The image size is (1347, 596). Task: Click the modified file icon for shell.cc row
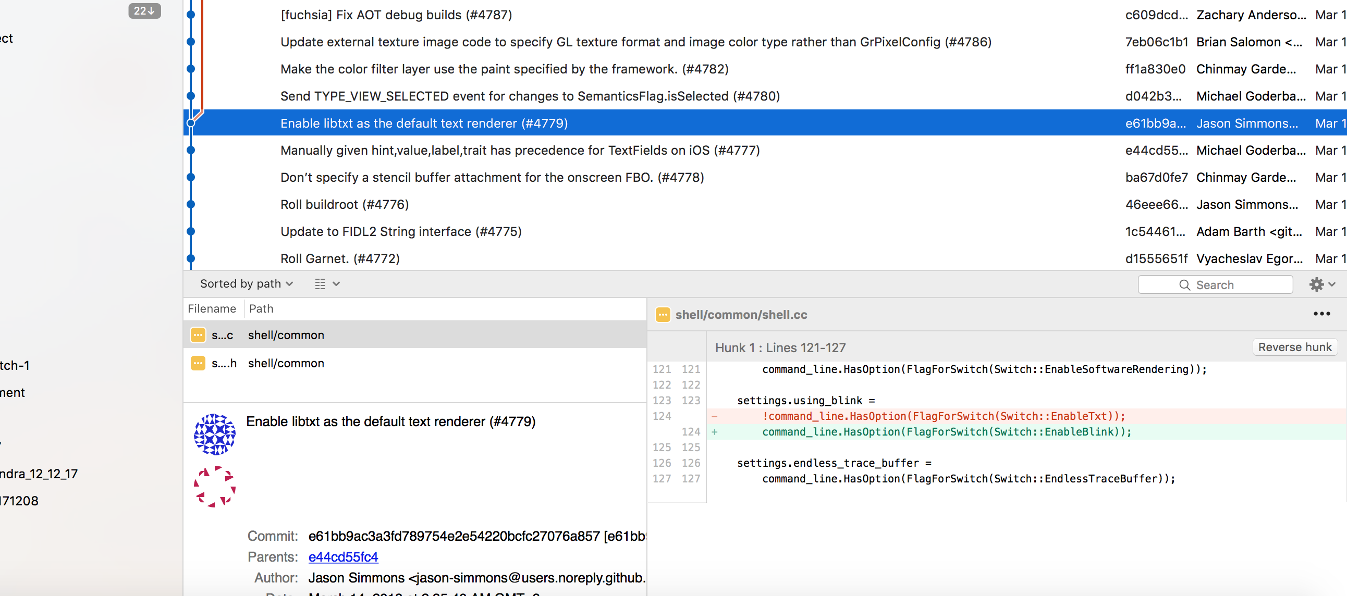(198, 335)
